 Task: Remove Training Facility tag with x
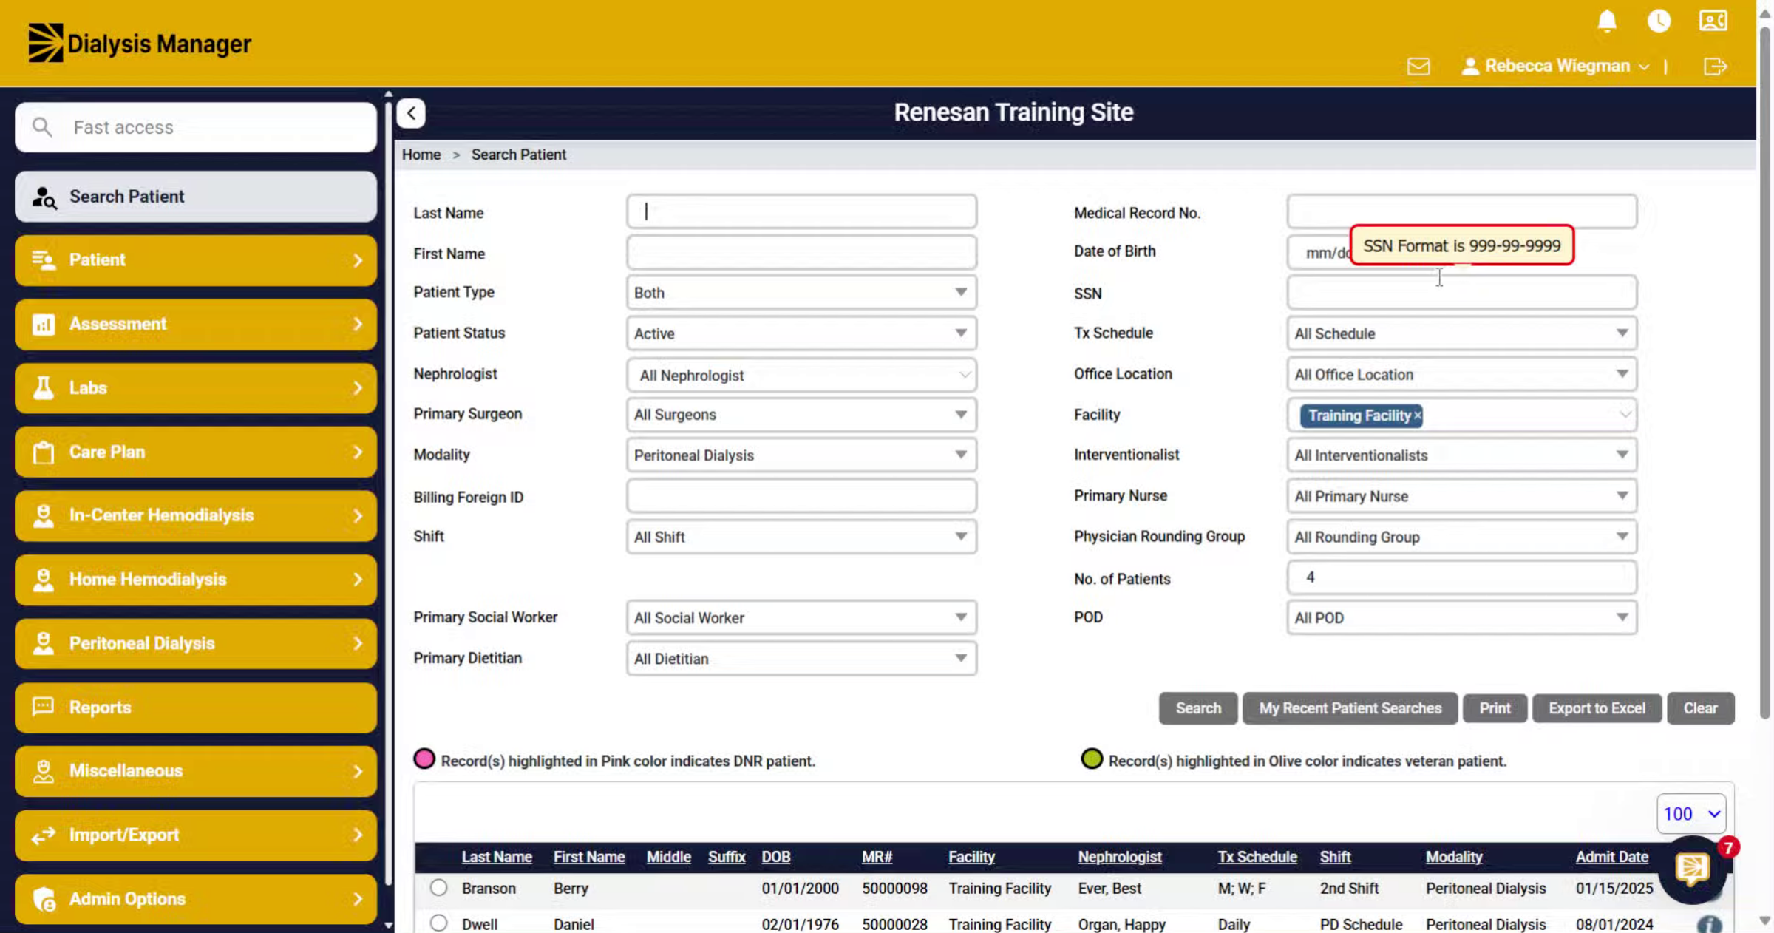click(1417, 415)
